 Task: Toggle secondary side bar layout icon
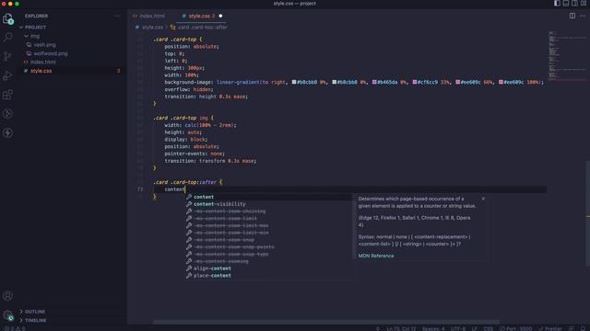tap(574, 4)
